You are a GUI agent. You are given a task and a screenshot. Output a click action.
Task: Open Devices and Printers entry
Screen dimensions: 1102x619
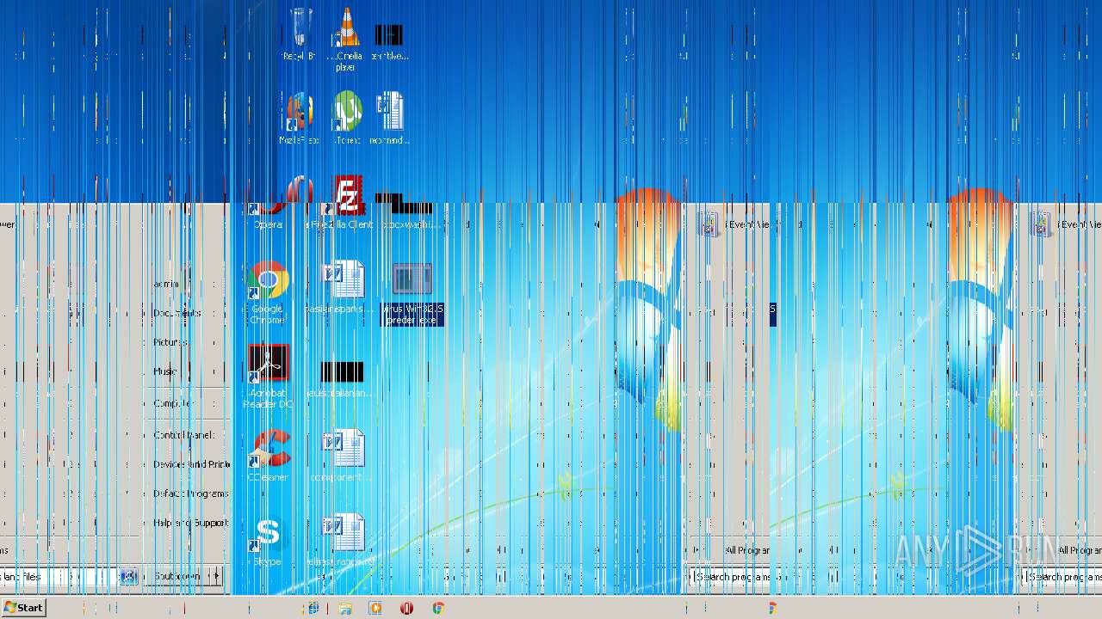191,464
